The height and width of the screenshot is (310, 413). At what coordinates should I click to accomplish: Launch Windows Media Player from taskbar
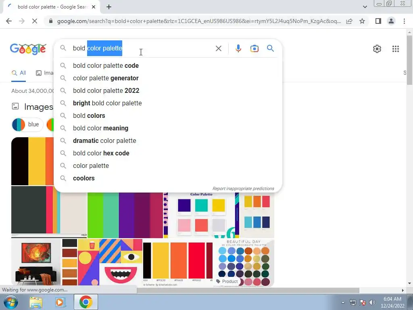click(60, 302)
